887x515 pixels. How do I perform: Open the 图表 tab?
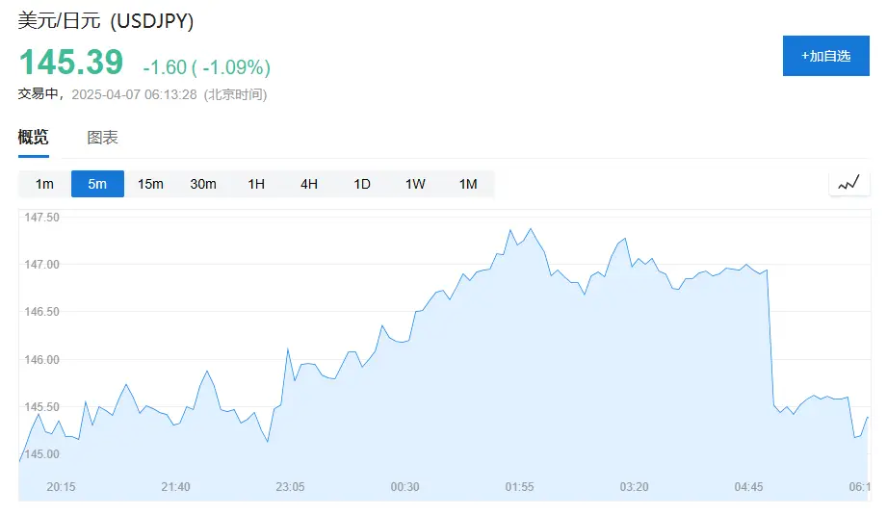point(102,138)
